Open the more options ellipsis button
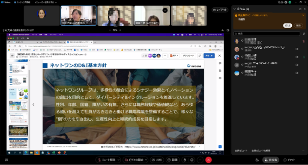Image resolution: width=308 pixels, height=165 pixels. [200, 160]
